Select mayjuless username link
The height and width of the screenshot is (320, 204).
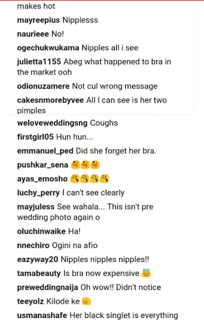[36, 207]
